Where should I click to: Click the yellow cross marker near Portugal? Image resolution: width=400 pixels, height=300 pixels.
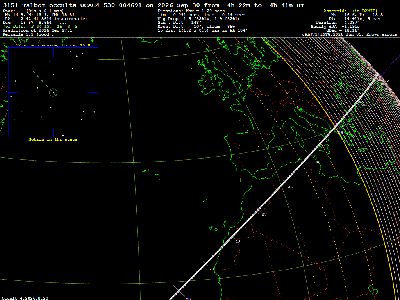240,180
